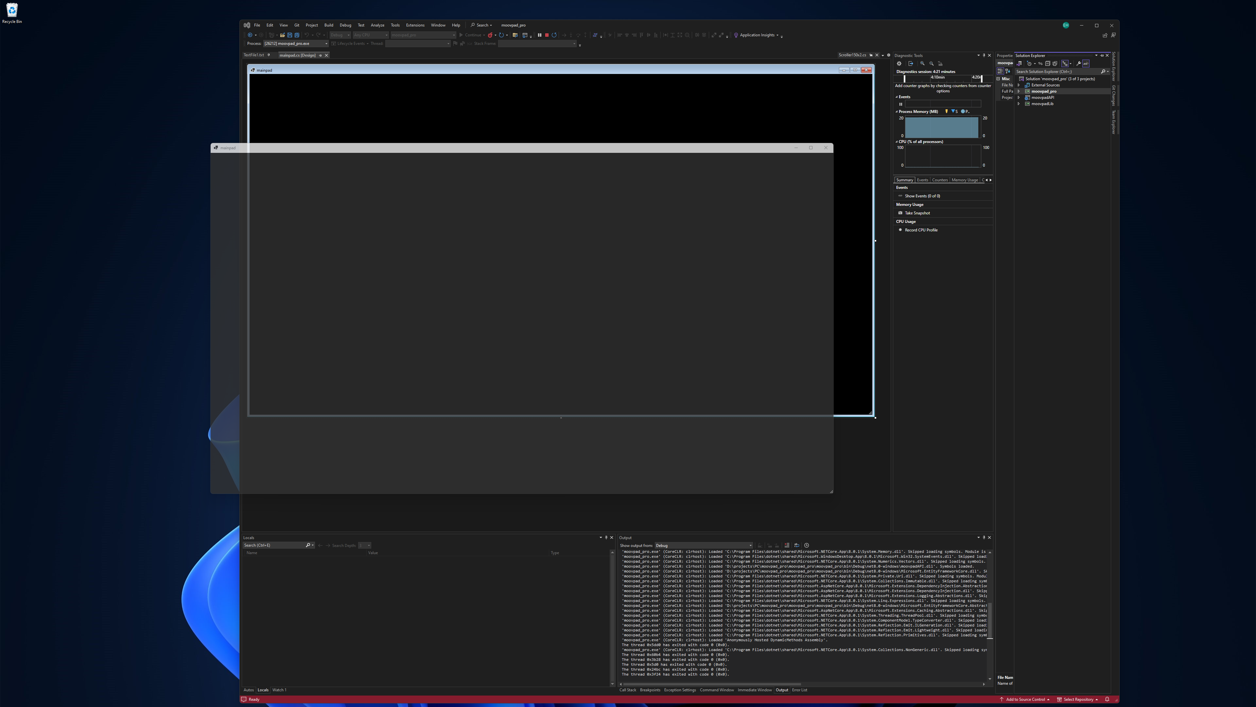Restart the debug session icon
Viewport: 1256px width, 707px height.
pos(554,35)
